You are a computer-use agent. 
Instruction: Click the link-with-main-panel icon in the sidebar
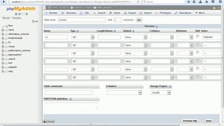click(x=36, y=21)
